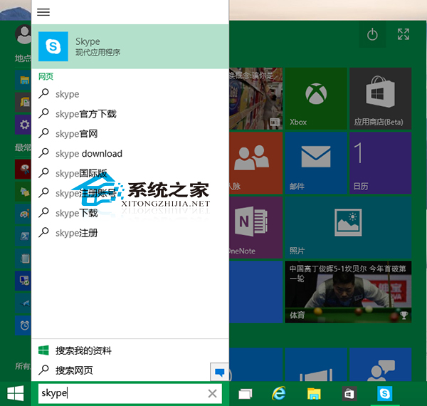Click the power button in Start menu
This screenshot has width=427, height=406.
[x=371, y=34]
